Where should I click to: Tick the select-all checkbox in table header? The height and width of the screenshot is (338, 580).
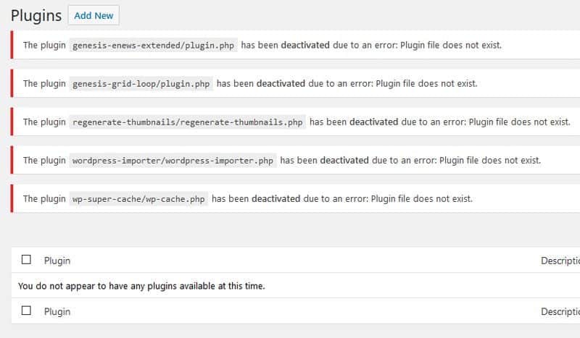point(26,260)
